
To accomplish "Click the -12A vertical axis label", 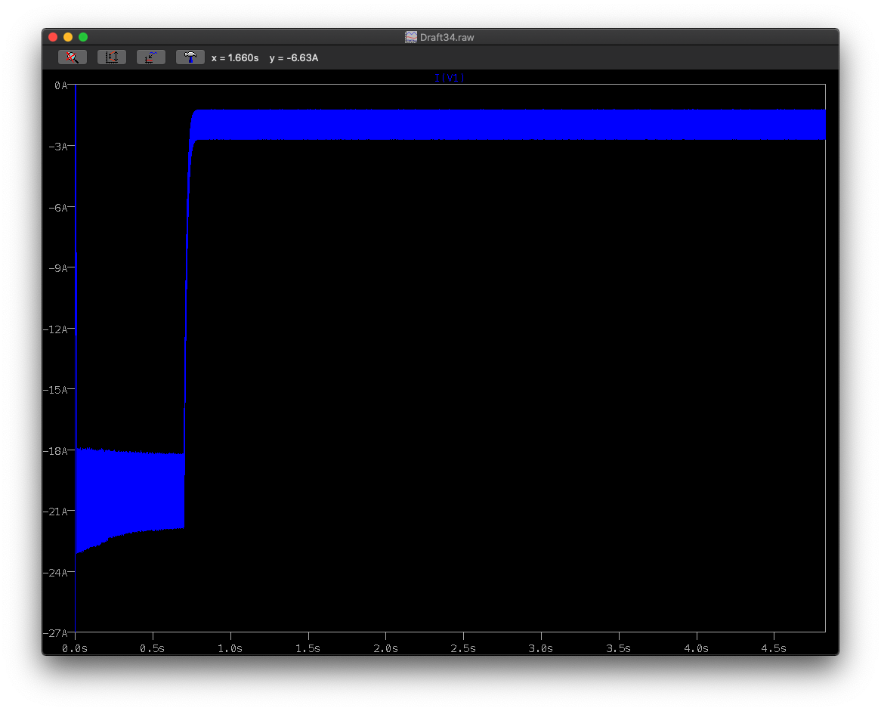I will (x=56, y=329).
